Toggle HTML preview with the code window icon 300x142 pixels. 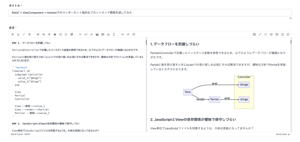(276, 34)
